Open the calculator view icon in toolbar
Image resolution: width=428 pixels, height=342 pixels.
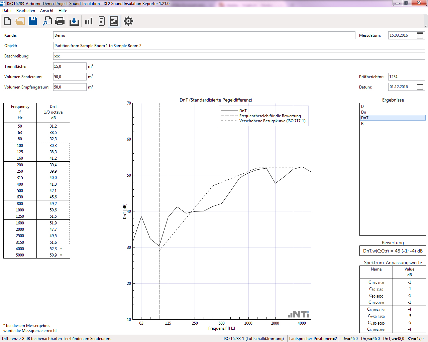pos(102,21)
